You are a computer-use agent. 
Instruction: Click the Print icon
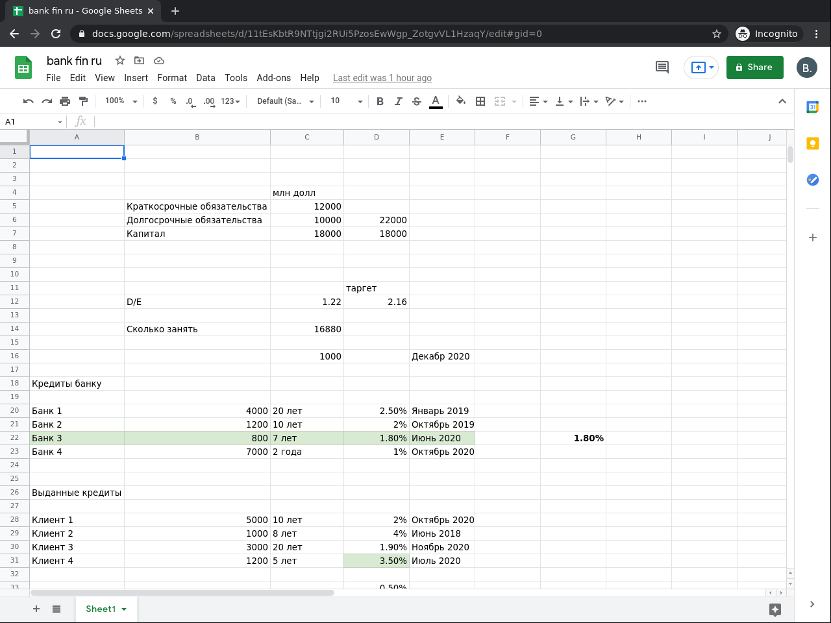pos(65,101)
